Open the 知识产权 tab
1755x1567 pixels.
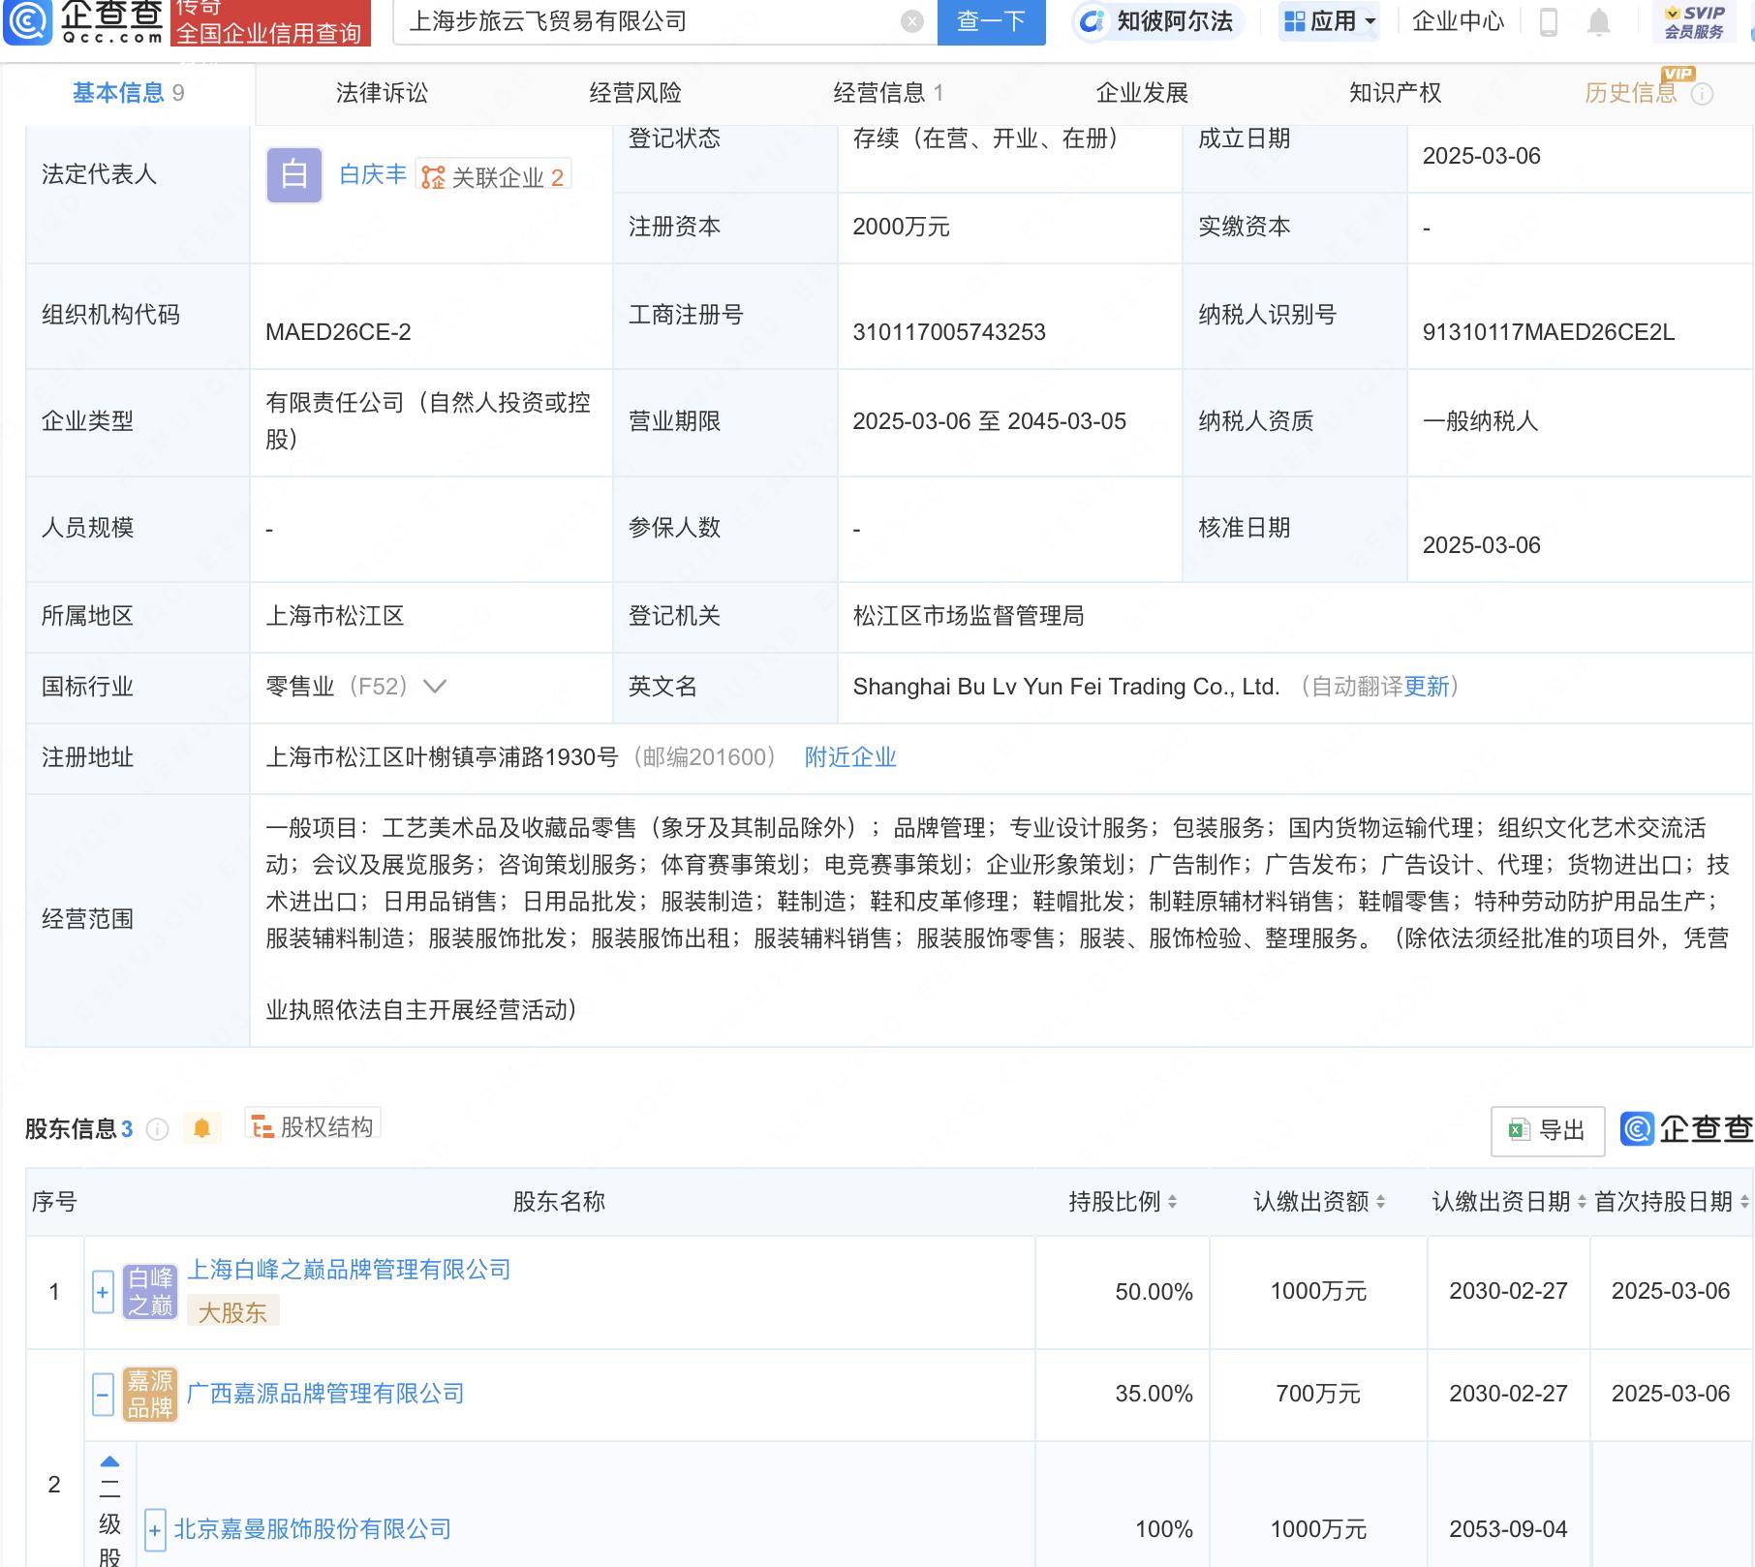[x=1395, y=93]
